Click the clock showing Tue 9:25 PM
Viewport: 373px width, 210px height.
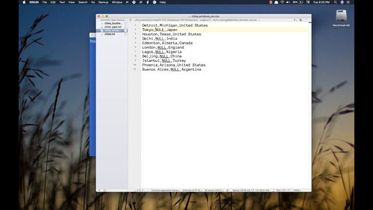click(321, 2)
